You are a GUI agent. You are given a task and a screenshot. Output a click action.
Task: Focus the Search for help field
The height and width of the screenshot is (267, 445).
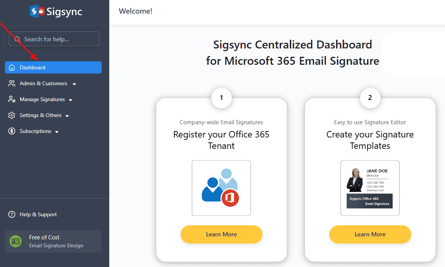[x=57, y=39]
